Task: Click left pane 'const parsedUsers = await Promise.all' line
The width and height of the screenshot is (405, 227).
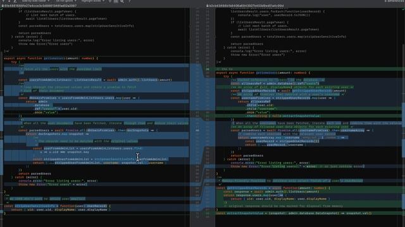Action: (88, 131)
